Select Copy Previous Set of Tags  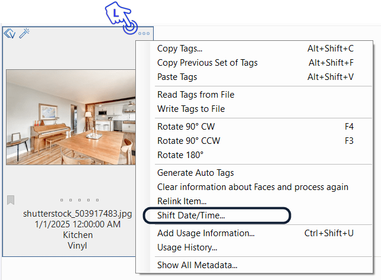[207, 63]
